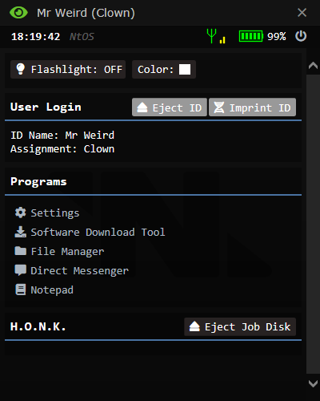Shut down device with the power icon

click(301, 36)
